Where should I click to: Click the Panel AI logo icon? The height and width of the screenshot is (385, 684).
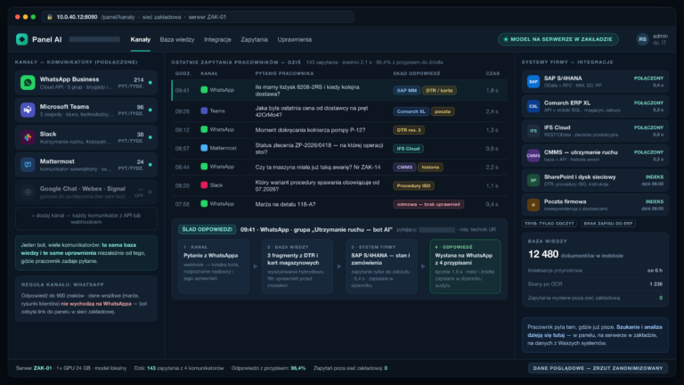point(21,39)
